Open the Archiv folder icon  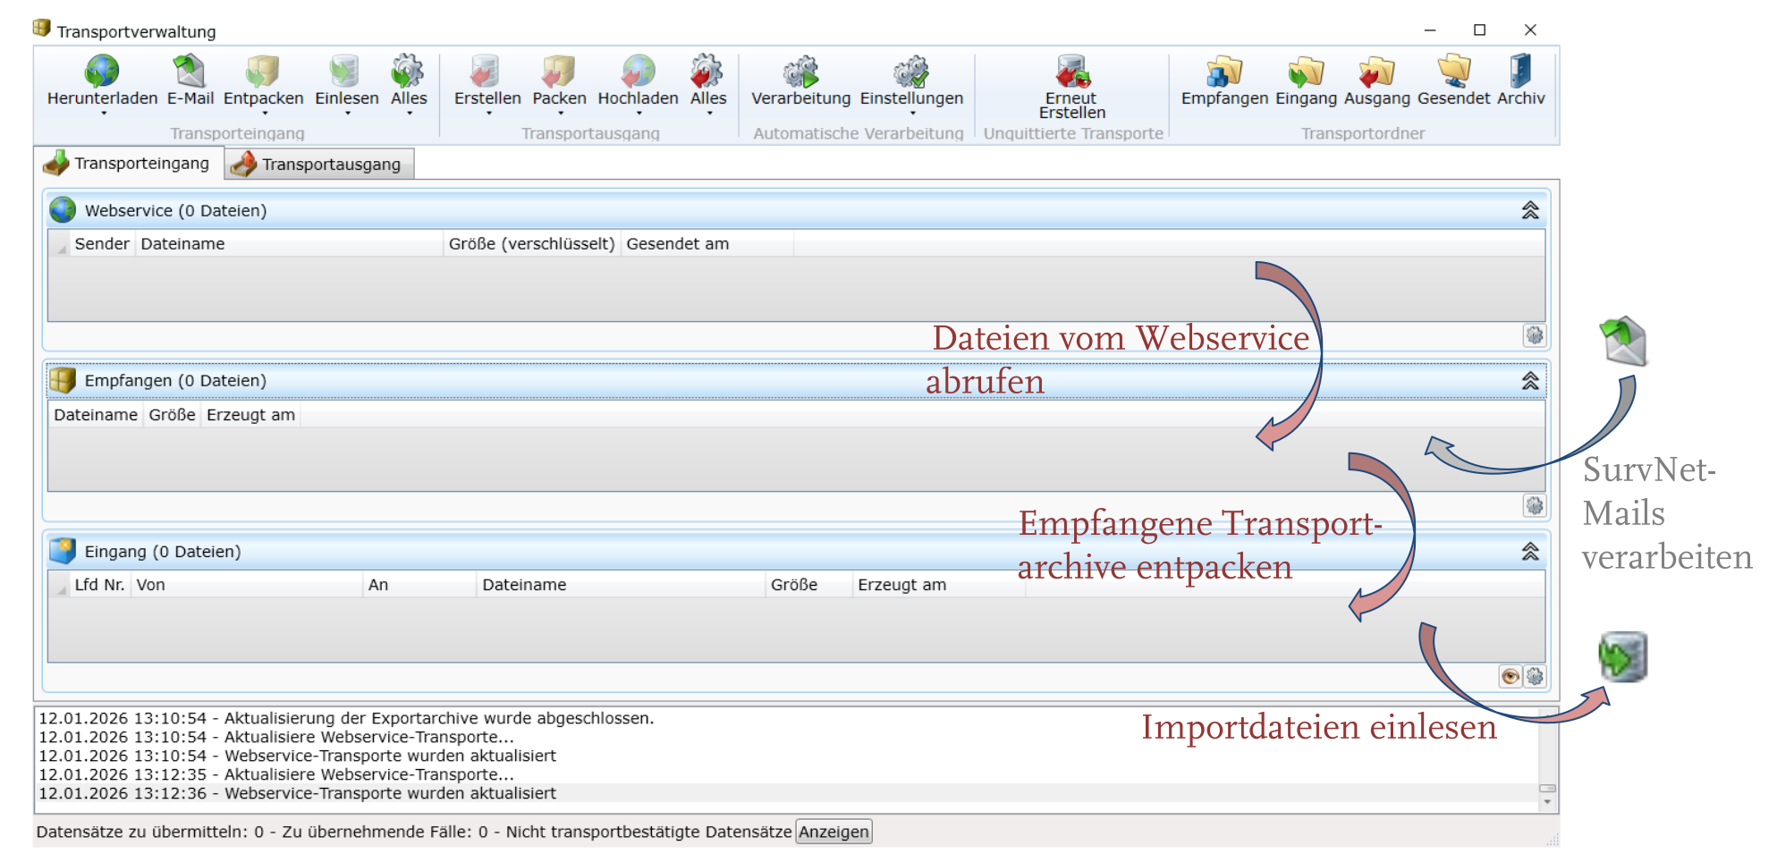(1520, 73)
